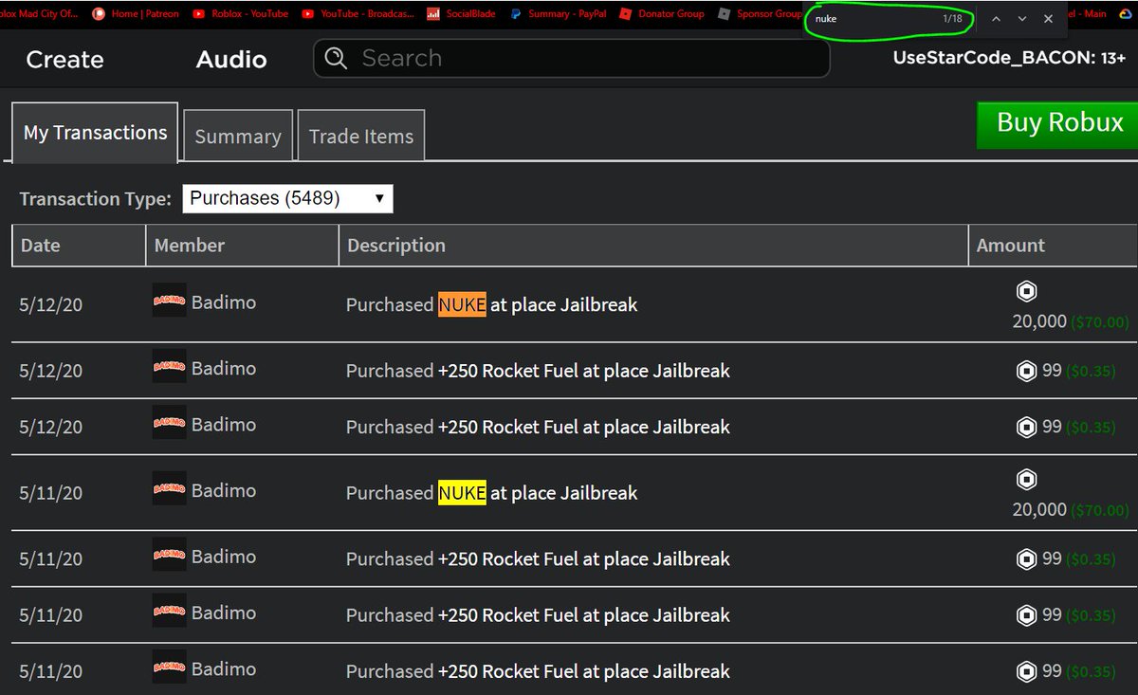Switch to My Transactions tab
The image size is (1138, 695).
point(95,133)
